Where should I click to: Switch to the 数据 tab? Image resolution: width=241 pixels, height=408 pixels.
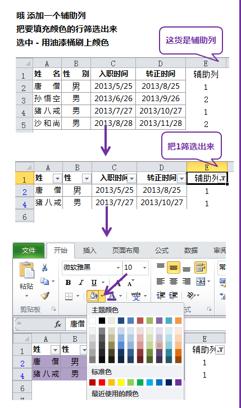(x=191, y=250)
